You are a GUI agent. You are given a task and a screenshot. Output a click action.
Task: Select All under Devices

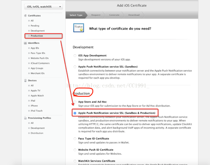point(32,85)
